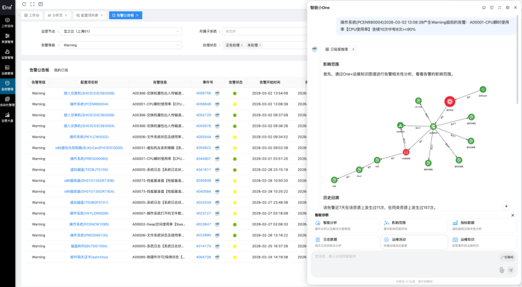Open event number 4056756 link
This screenshot has height=287, width=522.
[204, 93]
